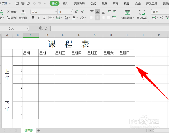Select column C header
Viewport: 169px width, 133px height.
click(31, 35)
